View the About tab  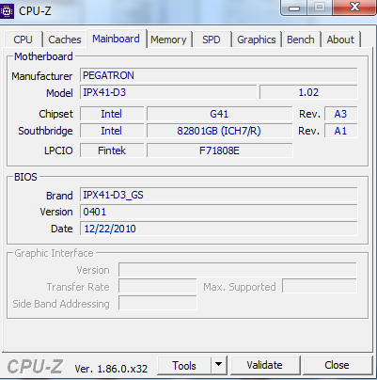tap(340, 40)
